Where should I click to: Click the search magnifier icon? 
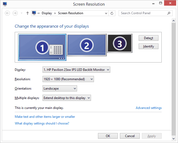(x=169, y=13)
